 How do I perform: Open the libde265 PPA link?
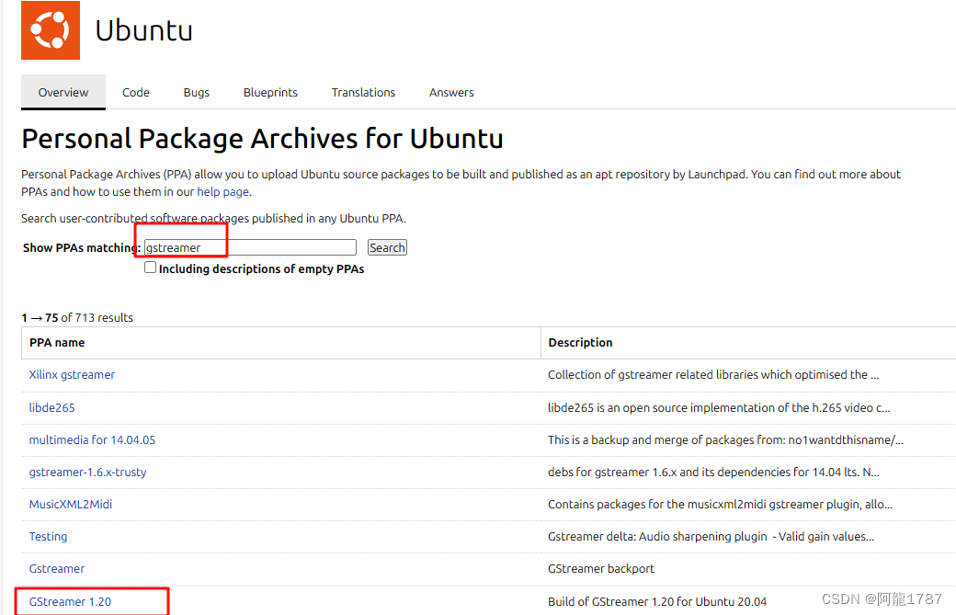coord(51,408)
